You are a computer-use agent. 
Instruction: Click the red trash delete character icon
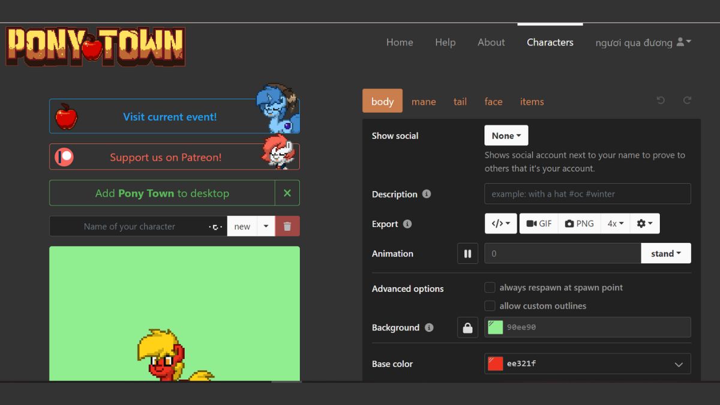tap(287, 226)
